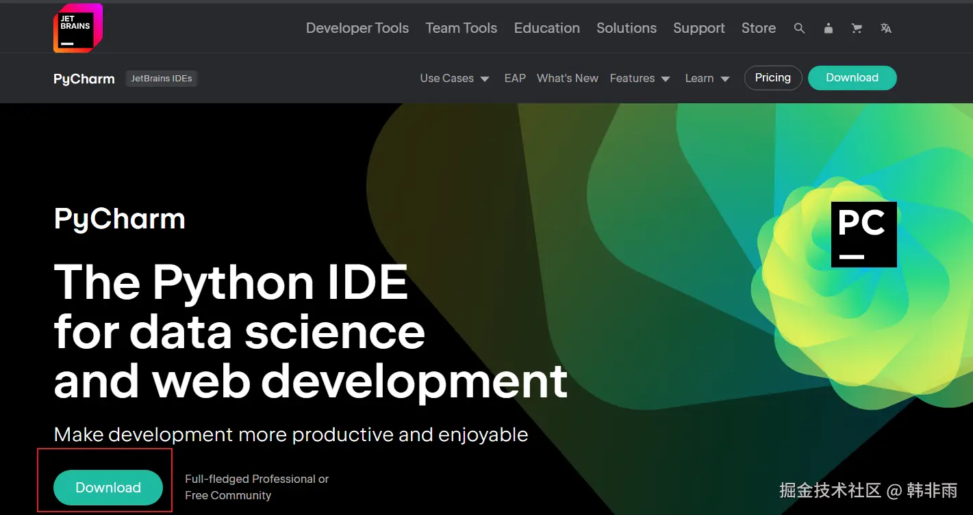
Task: Open the shopping cart icon
Action: pyautogui.click(x=857, y=28)
